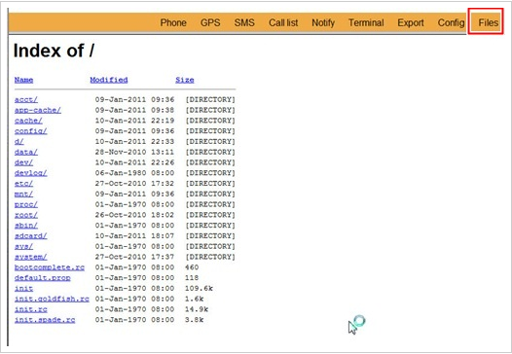This screenshot has height=354, width=512.
Task: Click the 26-Oct-2010 18:02 date of root/
Action: [134, 215]
